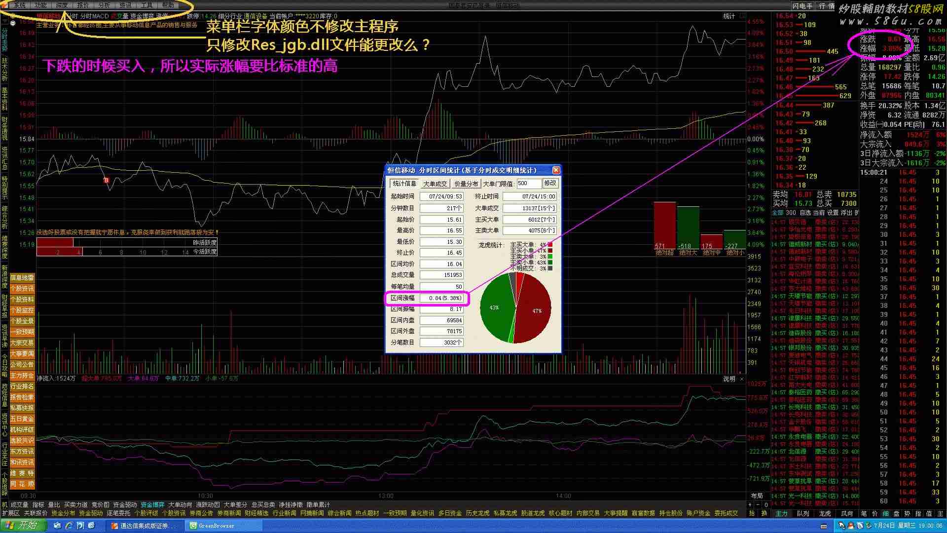
Task: Switch to 成交量 indicator tab
Action: [19, 505]
